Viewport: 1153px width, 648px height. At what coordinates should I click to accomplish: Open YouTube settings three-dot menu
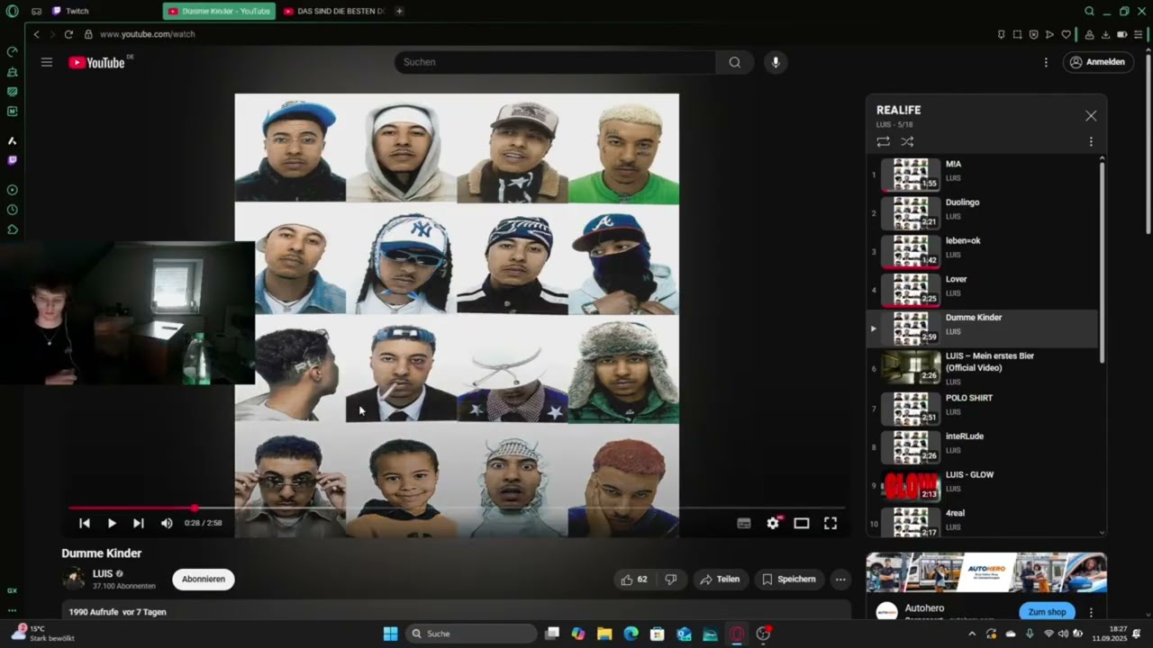pyautogui.click(x=1046, y=62)
